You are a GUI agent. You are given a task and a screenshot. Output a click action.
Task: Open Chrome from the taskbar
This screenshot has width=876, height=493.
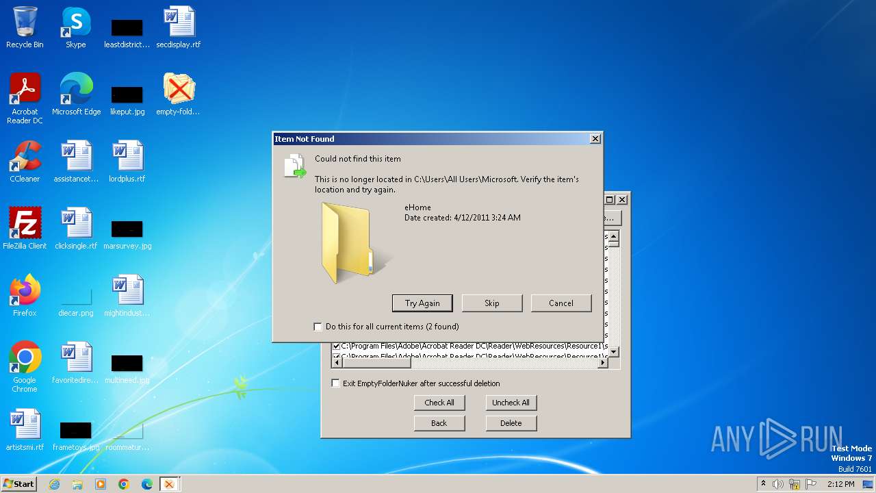coord(124,484)
